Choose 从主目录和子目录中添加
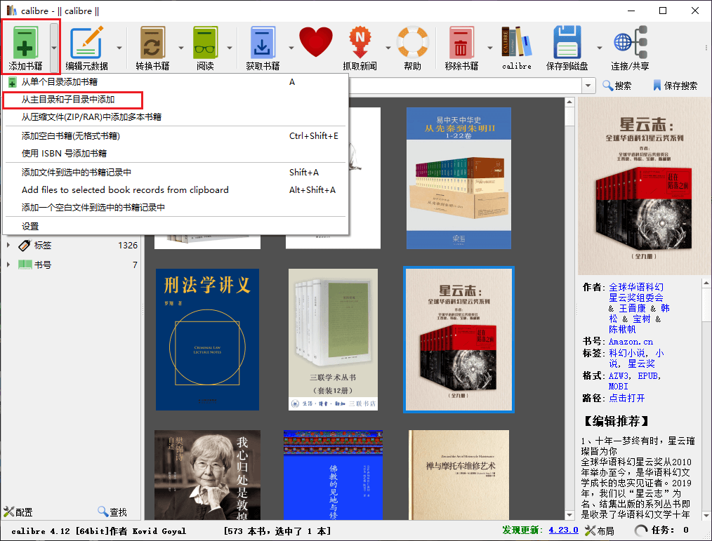Screen dimensions: 712x541 tap(176, 100)
